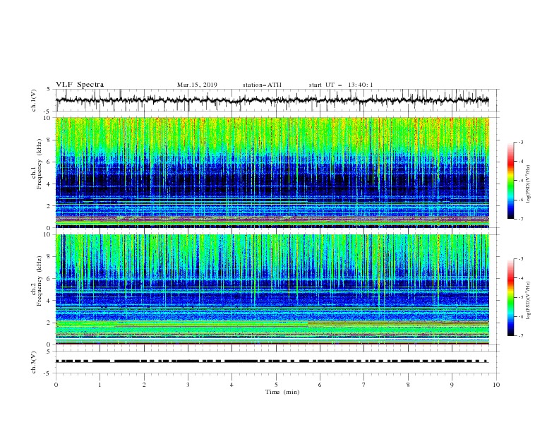
Task: Click the ch.1(V) waveform trace panel
Action: coord(277,100)
